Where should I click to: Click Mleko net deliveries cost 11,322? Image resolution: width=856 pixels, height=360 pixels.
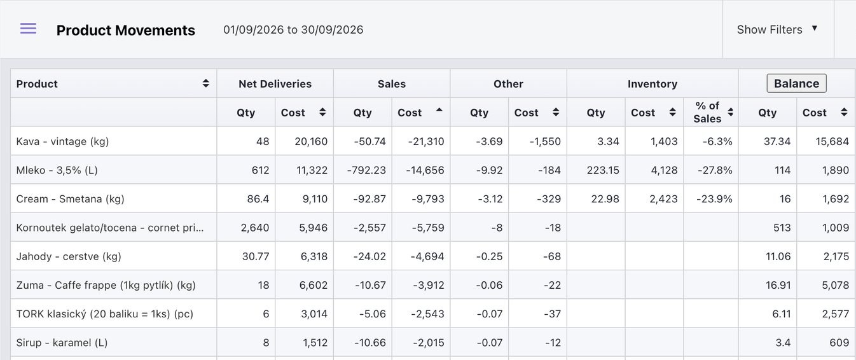(x=311, y=170)
